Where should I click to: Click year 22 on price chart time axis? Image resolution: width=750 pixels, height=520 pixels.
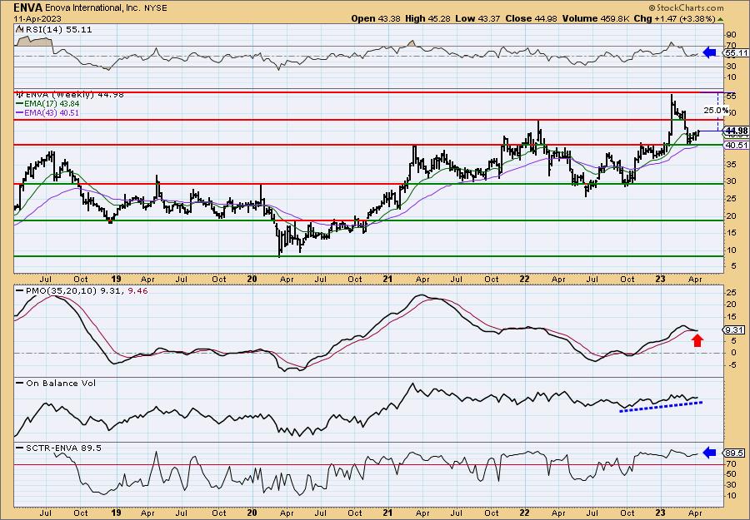click(x=524, y=279)
